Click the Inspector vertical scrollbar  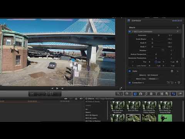click(x=183, y=41)
